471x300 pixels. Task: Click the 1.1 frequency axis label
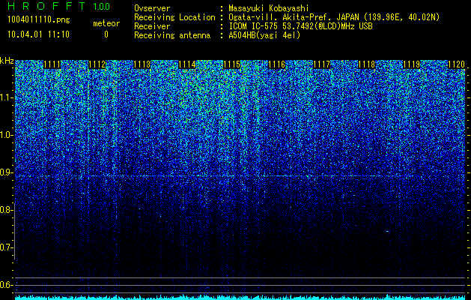click(x=6, y=97)
